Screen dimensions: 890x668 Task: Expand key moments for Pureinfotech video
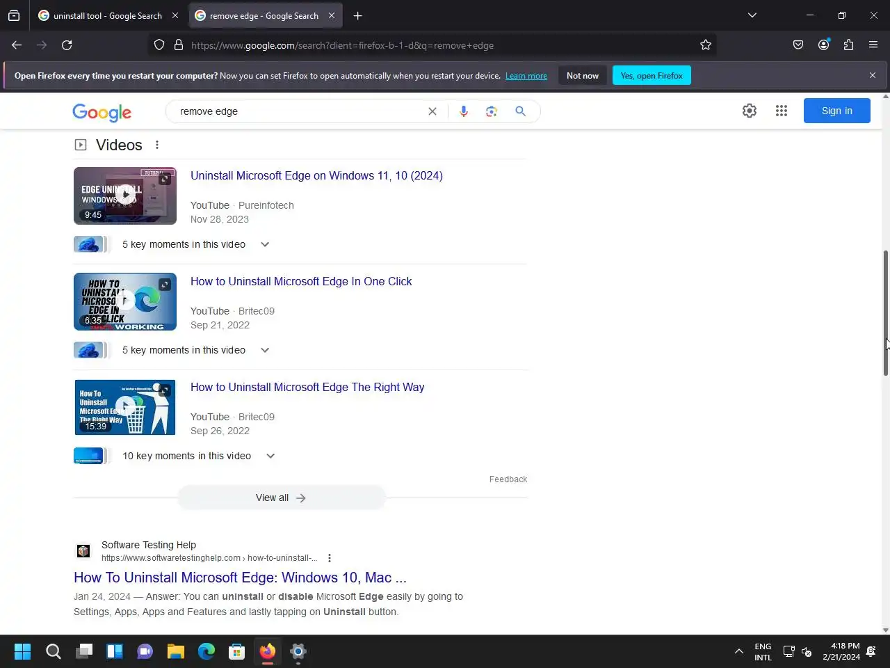pos(265,244)
